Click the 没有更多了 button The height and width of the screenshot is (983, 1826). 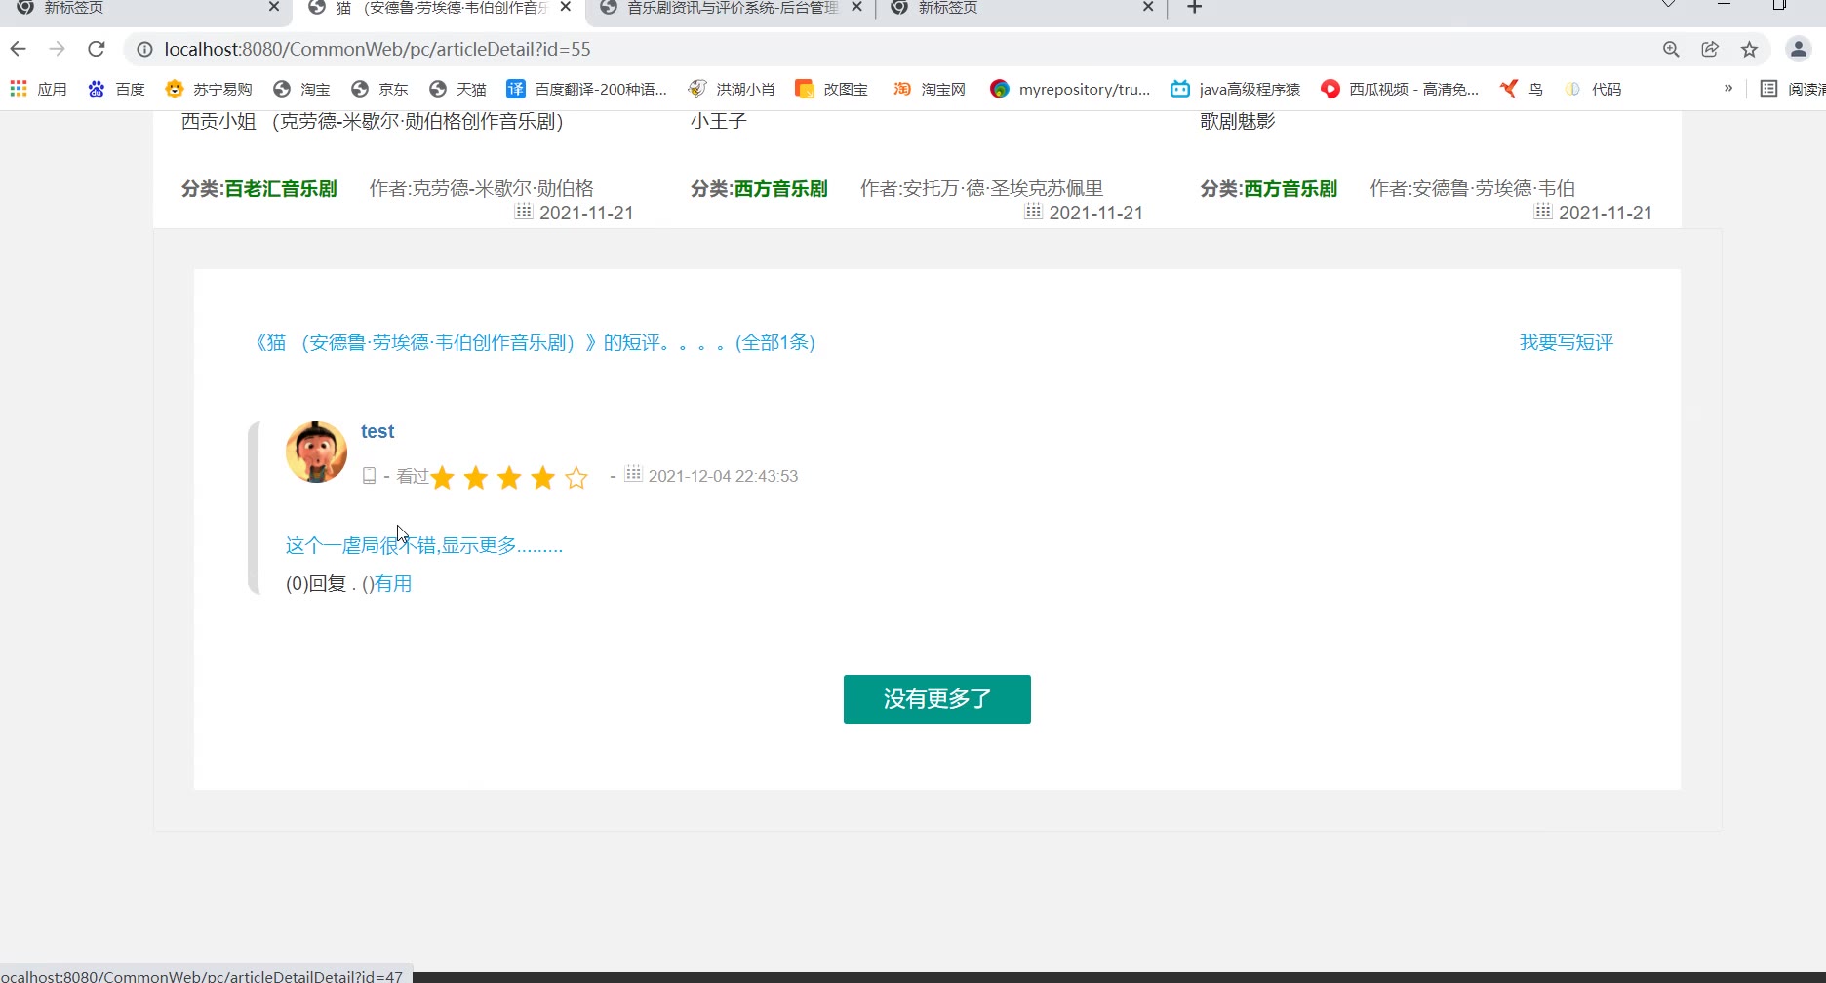(936, 699)
